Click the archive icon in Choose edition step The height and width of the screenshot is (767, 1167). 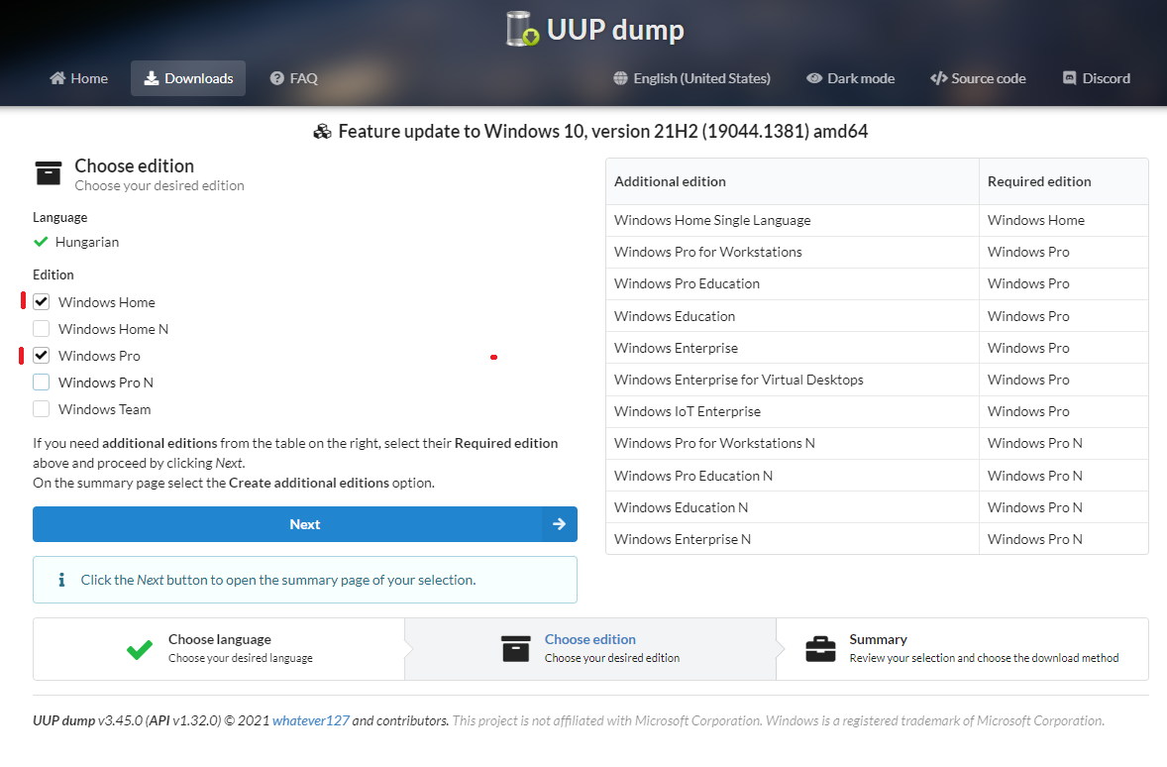[x=516, y=649]
